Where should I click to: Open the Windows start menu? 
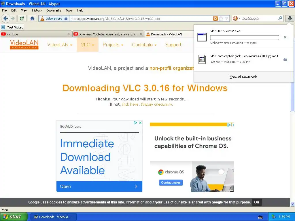(x=13, y=217)
